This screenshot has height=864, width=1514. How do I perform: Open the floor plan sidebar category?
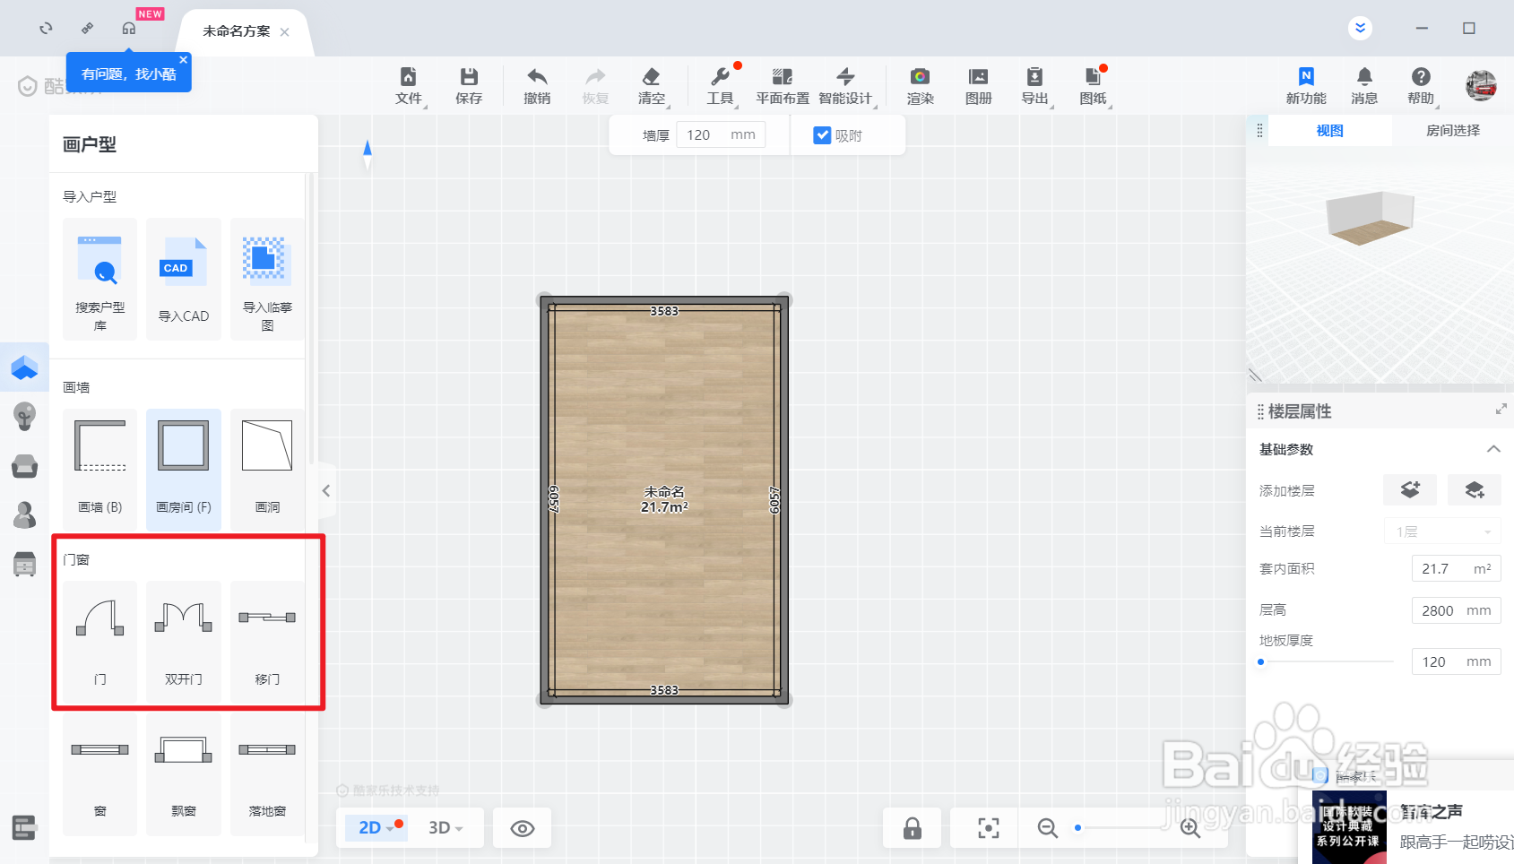[x=24, y=367]
